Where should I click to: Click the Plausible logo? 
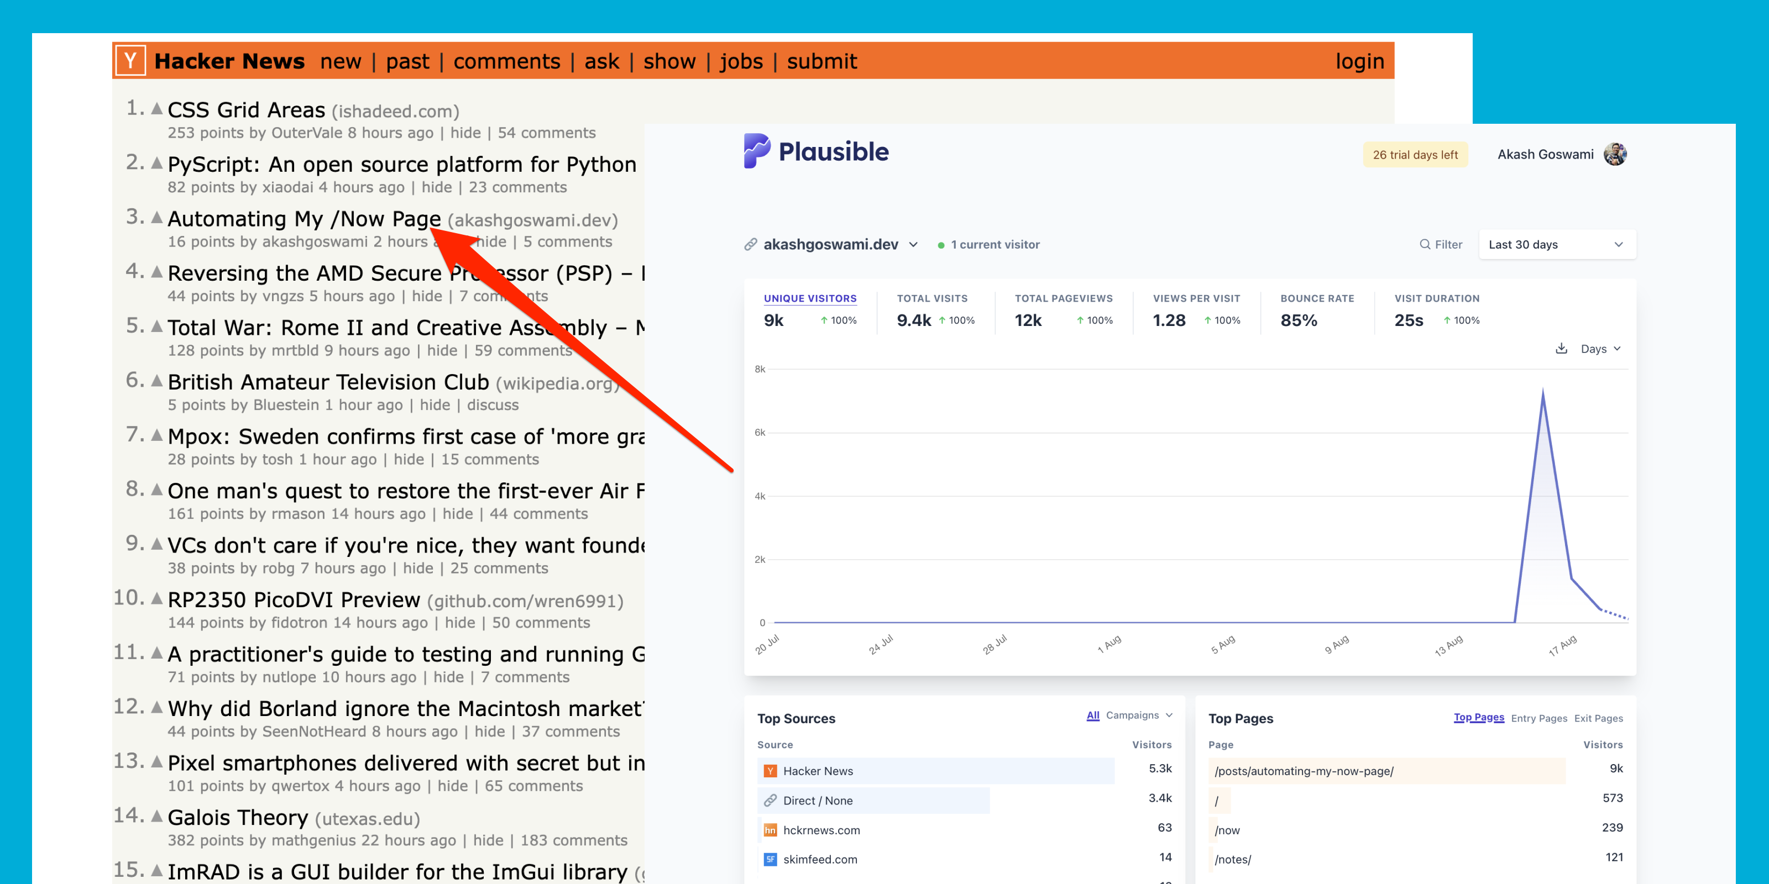pyautogui.click(x=816, y=151)
